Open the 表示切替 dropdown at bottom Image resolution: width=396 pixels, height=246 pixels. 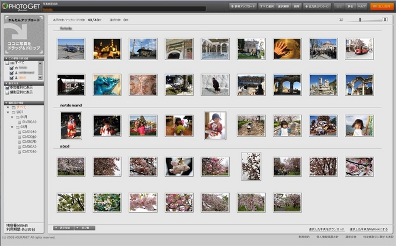63,228
